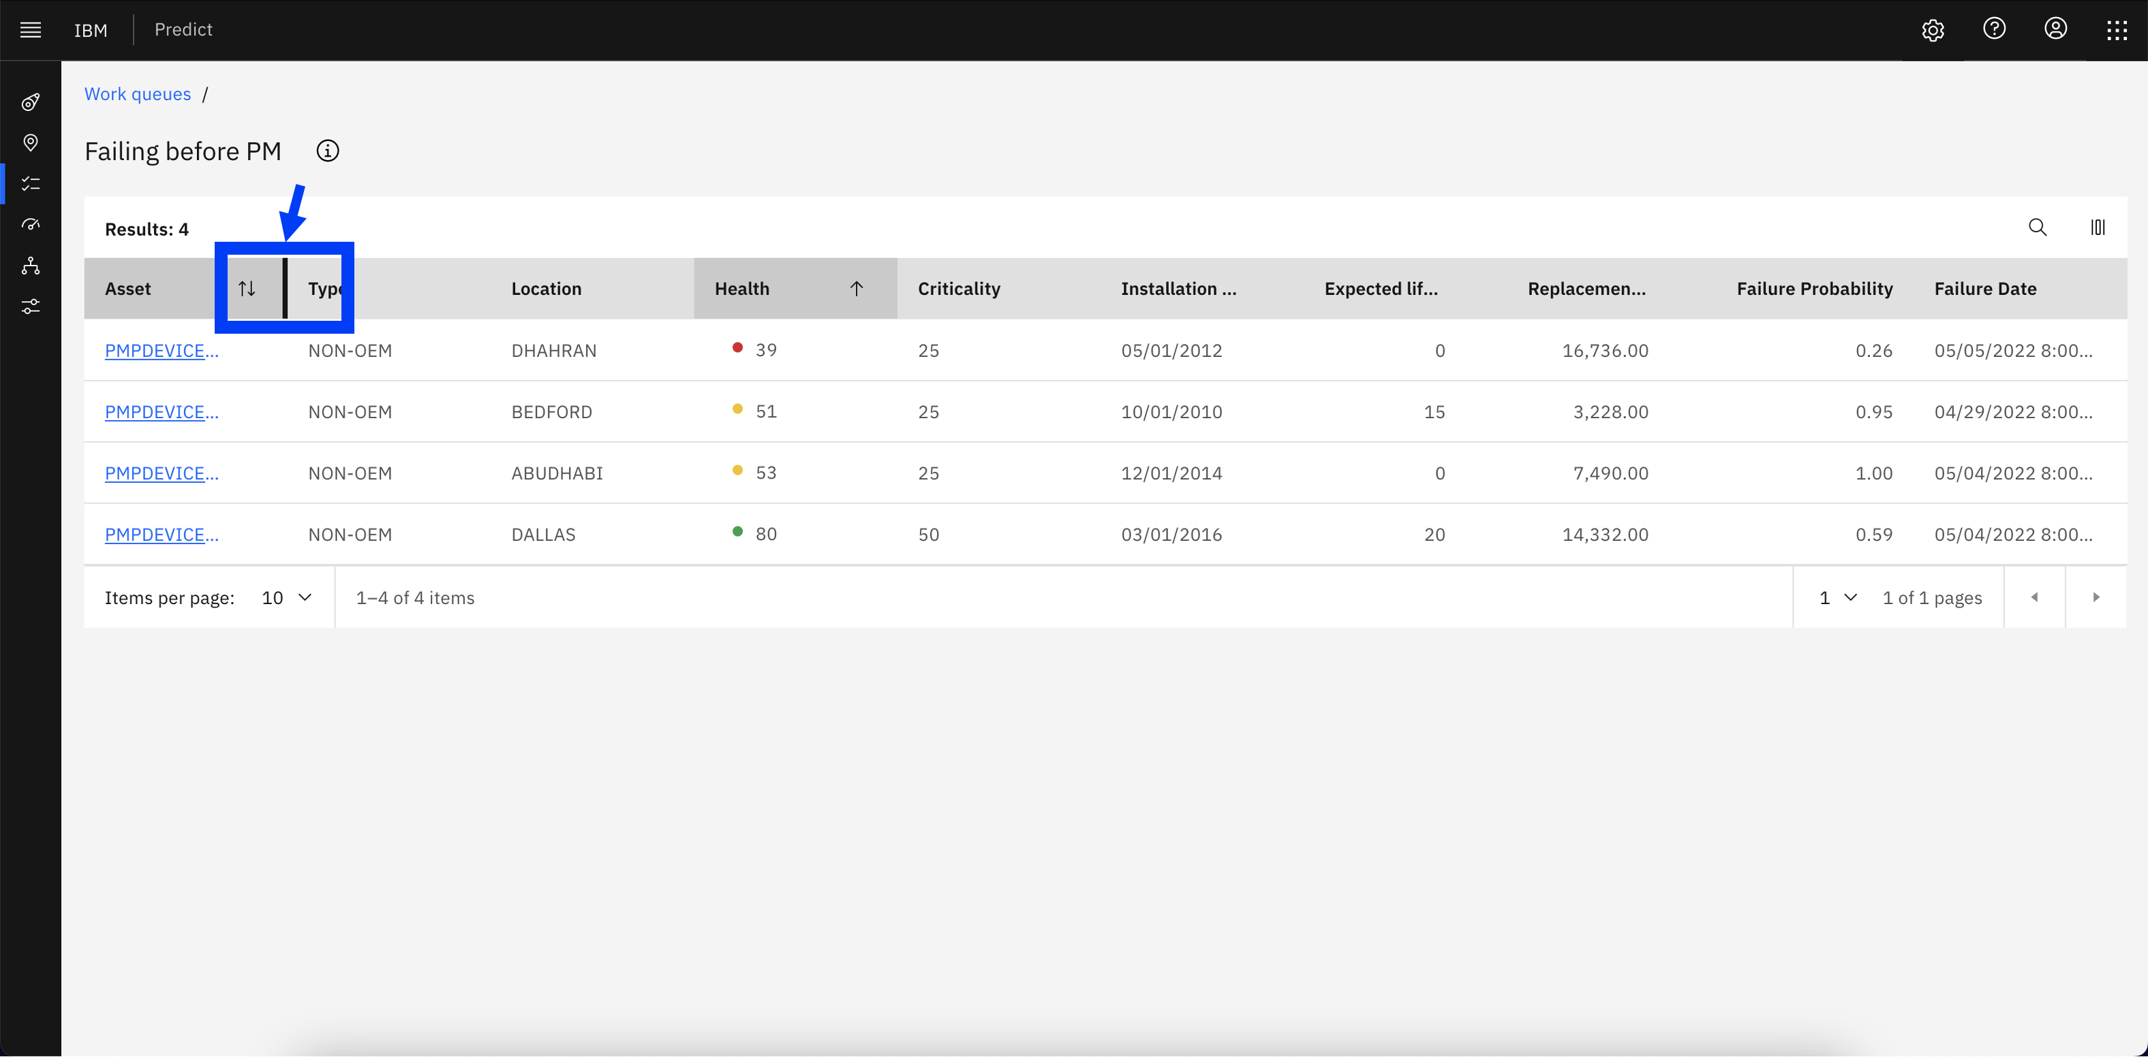The width and height of the screenshot is (2148, 1057).
Task: Select replacement cost 16,736.00
Action: [x=1605, y=351]
